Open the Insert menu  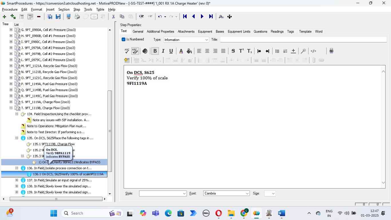tap(50, 9)
